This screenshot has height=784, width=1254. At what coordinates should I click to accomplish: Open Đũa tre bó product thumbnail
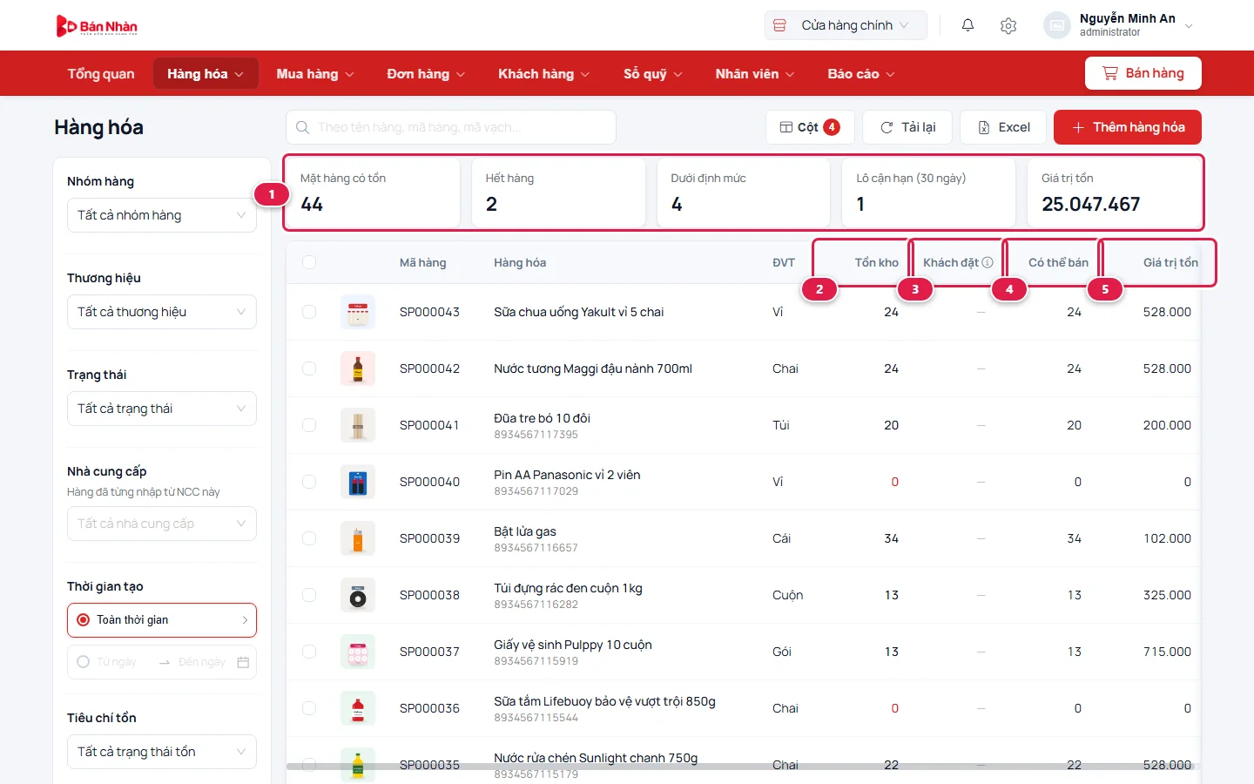[x=358, y=425]
